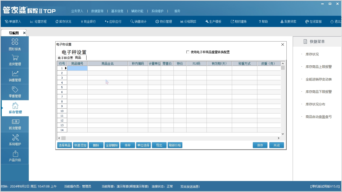Image resolution: width=342 pixels, height=192 pixels.
Task: Open 价格跟踪 toolbar shortcut
Action: click(188, 21)
